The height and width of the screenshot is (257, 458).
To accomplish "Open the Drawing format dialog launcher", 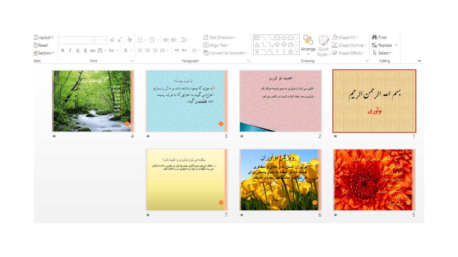I will point(367,61).
